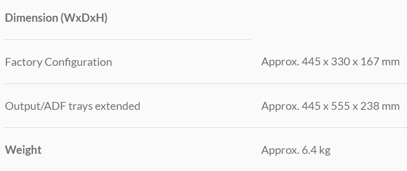Click the (WxDxH) part of the heading
Image resolution: width=407 pixels, height=171 pixels.
pos(84,18)
